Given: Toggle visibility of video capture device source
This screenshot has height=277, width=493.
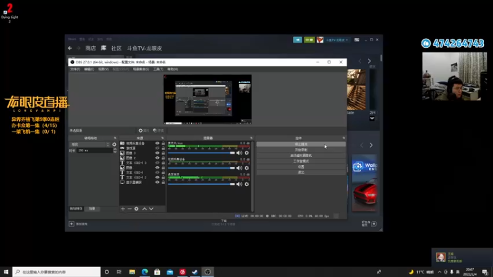Looking at the screenshot, I should [x=157, y=143].
